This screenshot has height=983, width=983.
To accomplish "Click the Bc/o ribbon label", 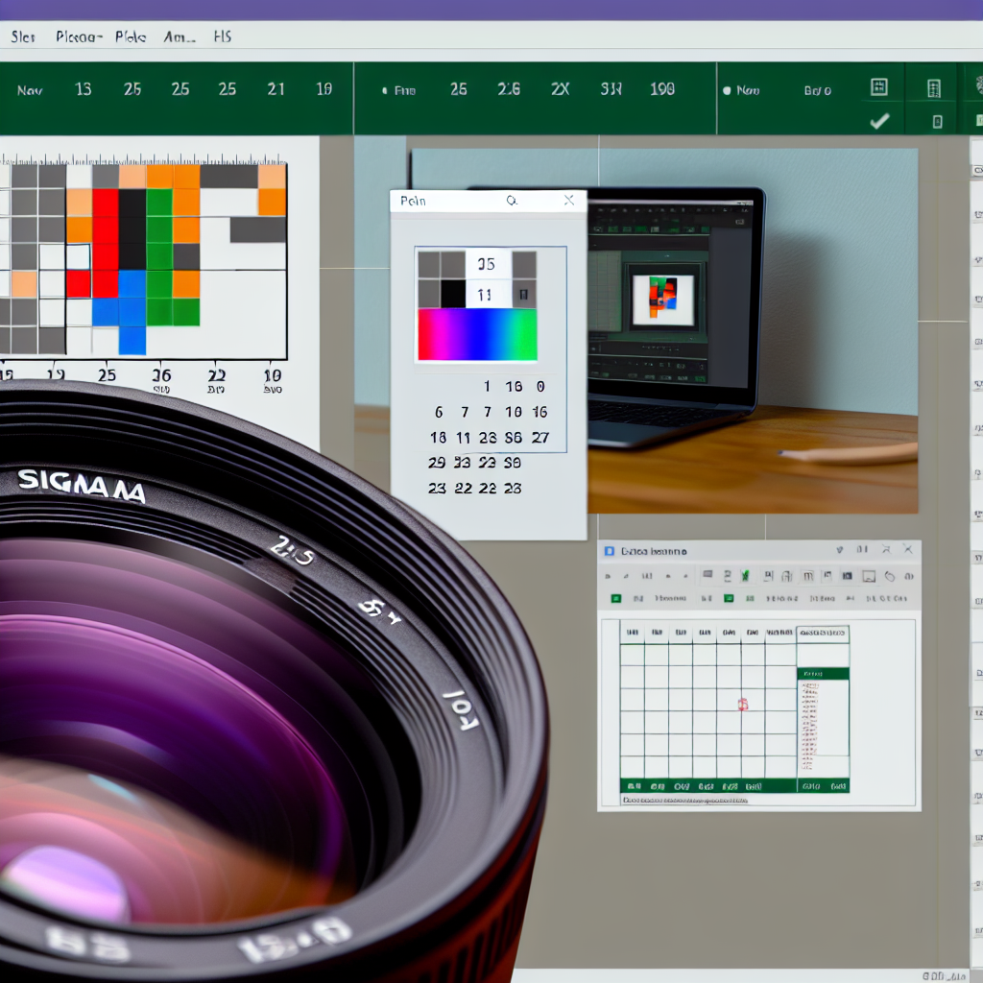I will point(818,90).
